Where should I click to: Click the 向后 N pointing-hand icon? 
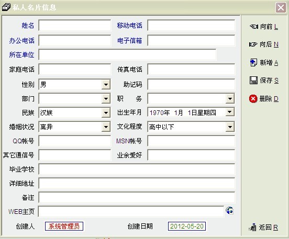pos(253,44)
